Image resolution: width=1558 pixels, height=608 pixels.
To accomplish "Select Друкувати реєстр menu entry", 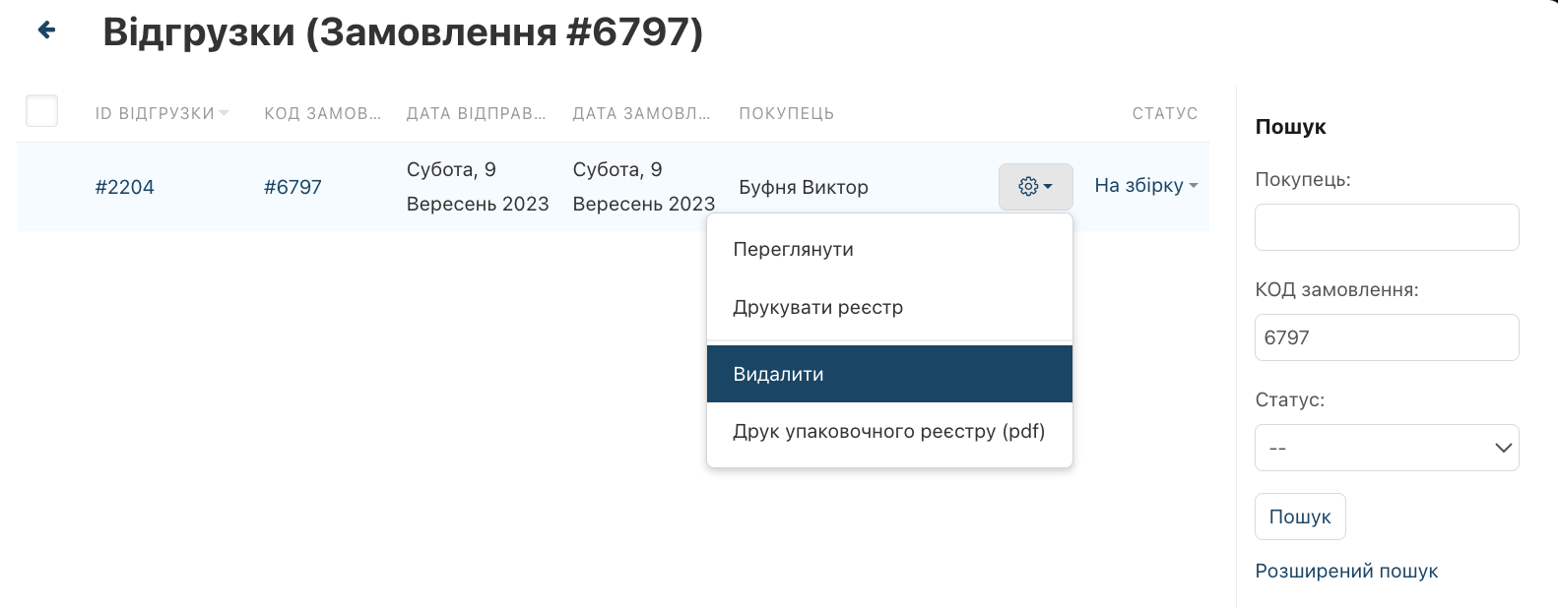I will point(817,308).
